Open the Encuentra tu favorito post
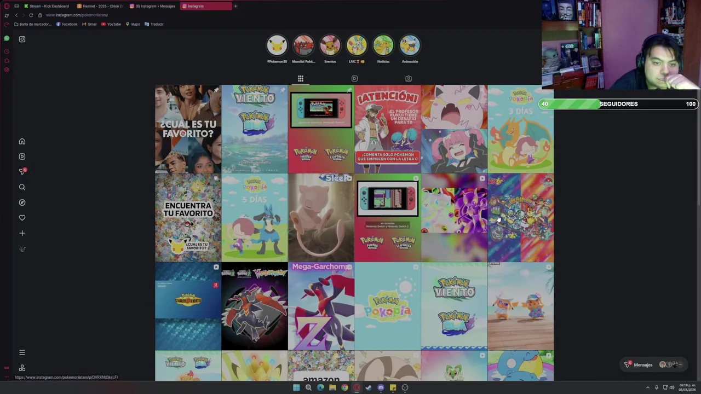Image resolution: width=701 pixels, height=394 pixels. pos(188,218)
